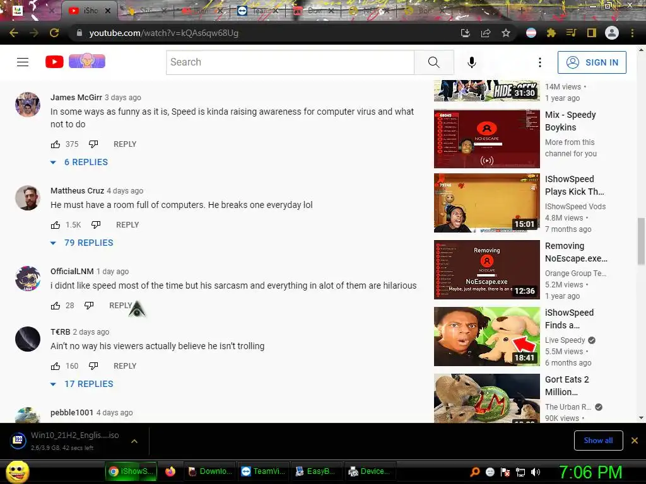Reply to OfficialLNM's comment

coord(120,306)
